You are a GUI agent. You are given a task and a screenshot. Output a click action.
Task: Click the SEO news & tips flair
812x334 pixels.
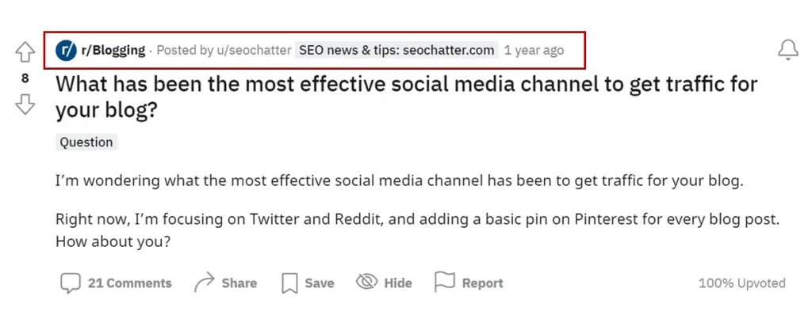[396, 50]
